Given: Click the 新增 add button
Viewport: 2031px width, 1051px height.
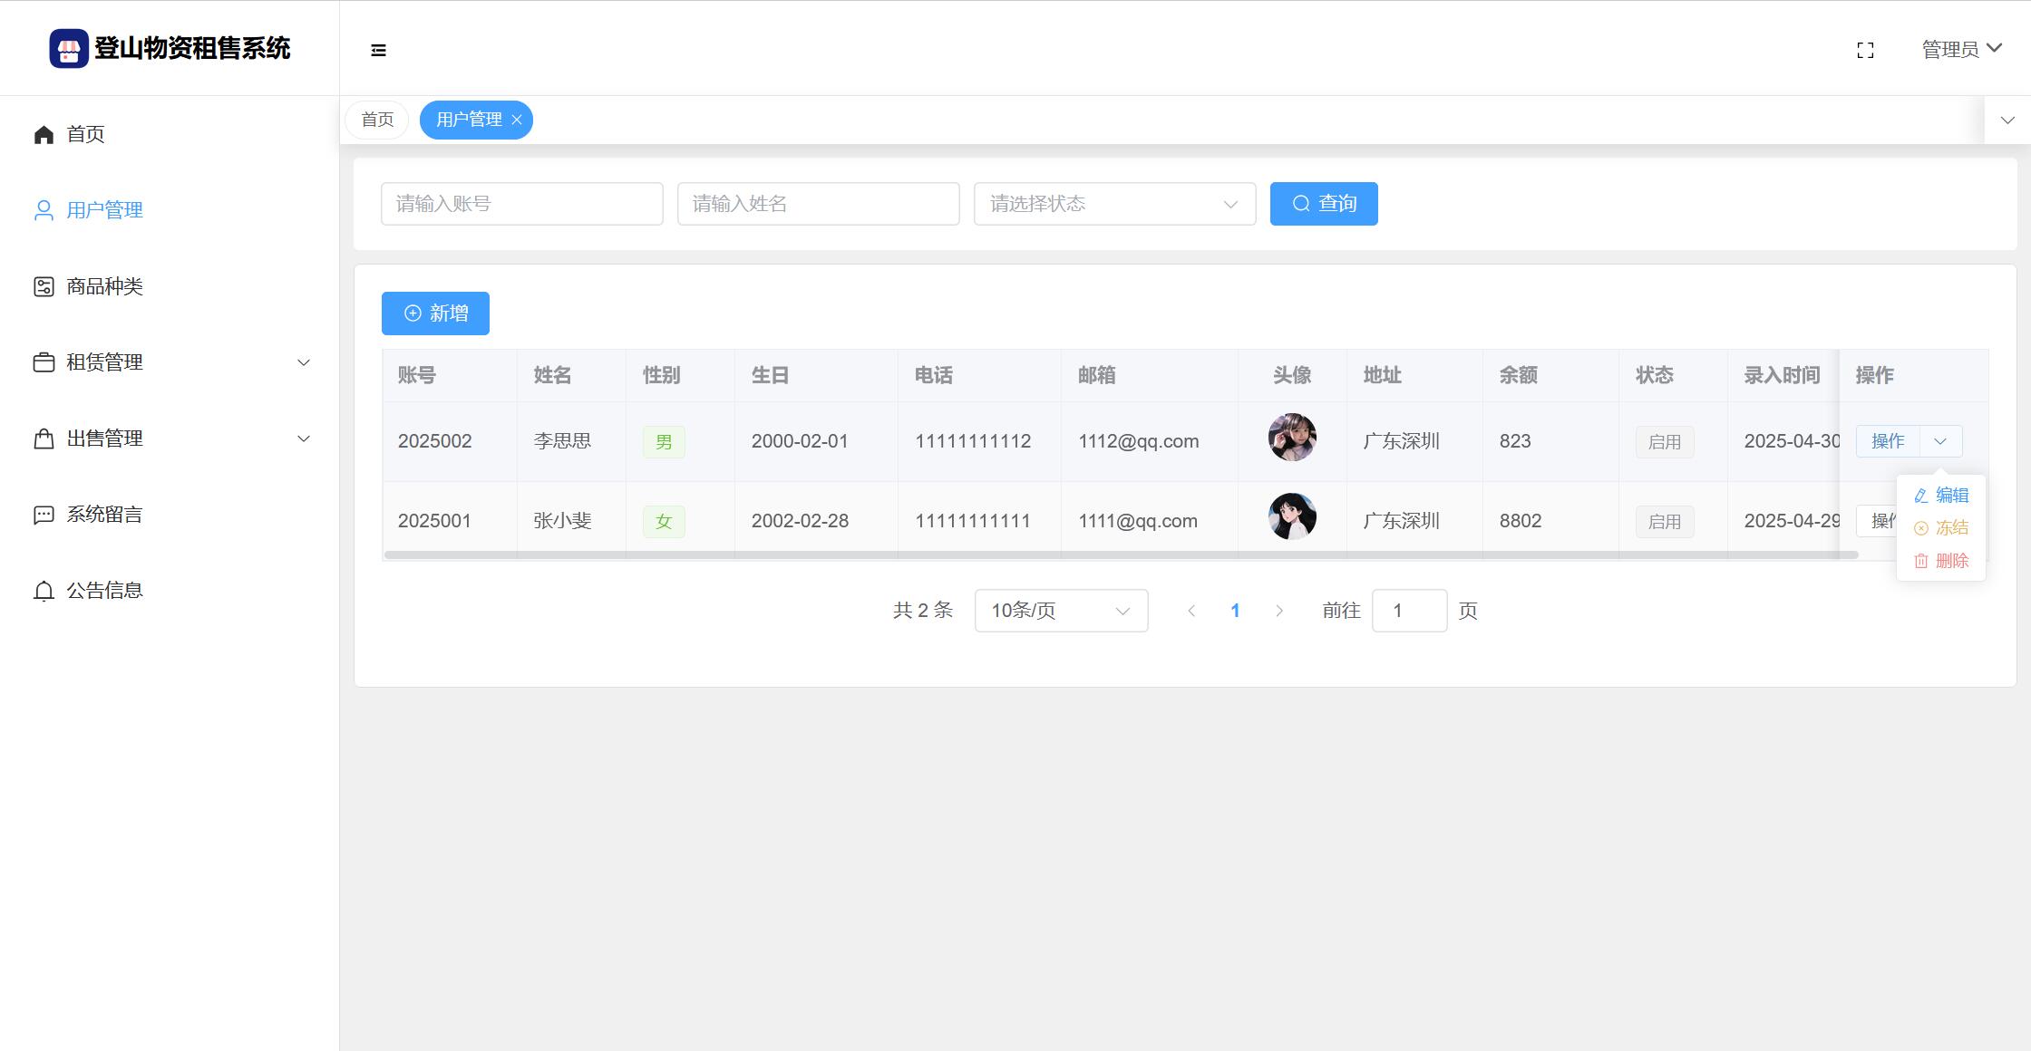Looking at the screenshot, I should 435,313.
